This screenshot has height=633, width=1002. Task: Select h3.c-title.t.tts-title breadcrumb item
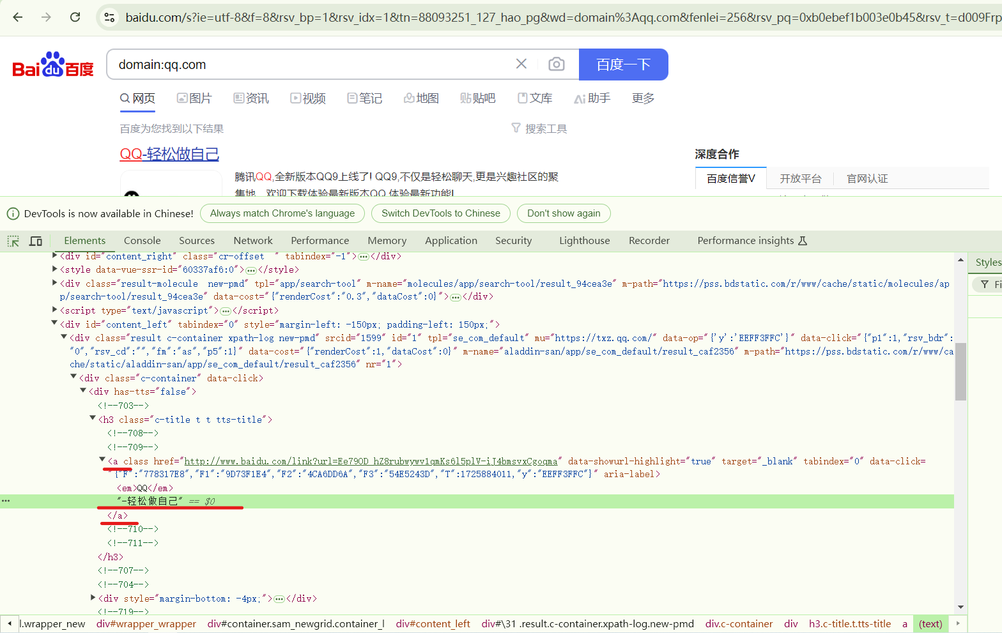tap(850, 624)
